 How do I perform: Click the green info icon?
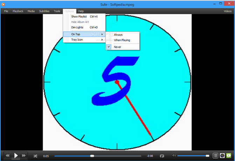229,155
